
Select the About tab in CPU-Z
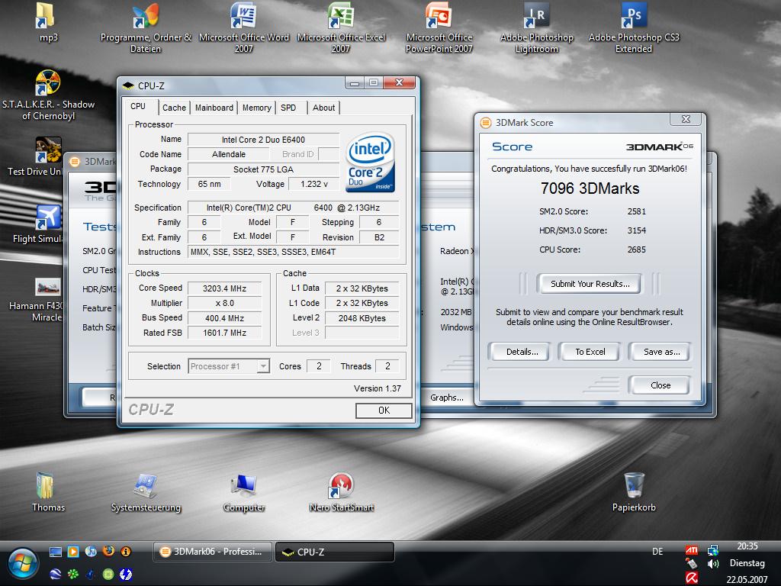tap(323, 108)
